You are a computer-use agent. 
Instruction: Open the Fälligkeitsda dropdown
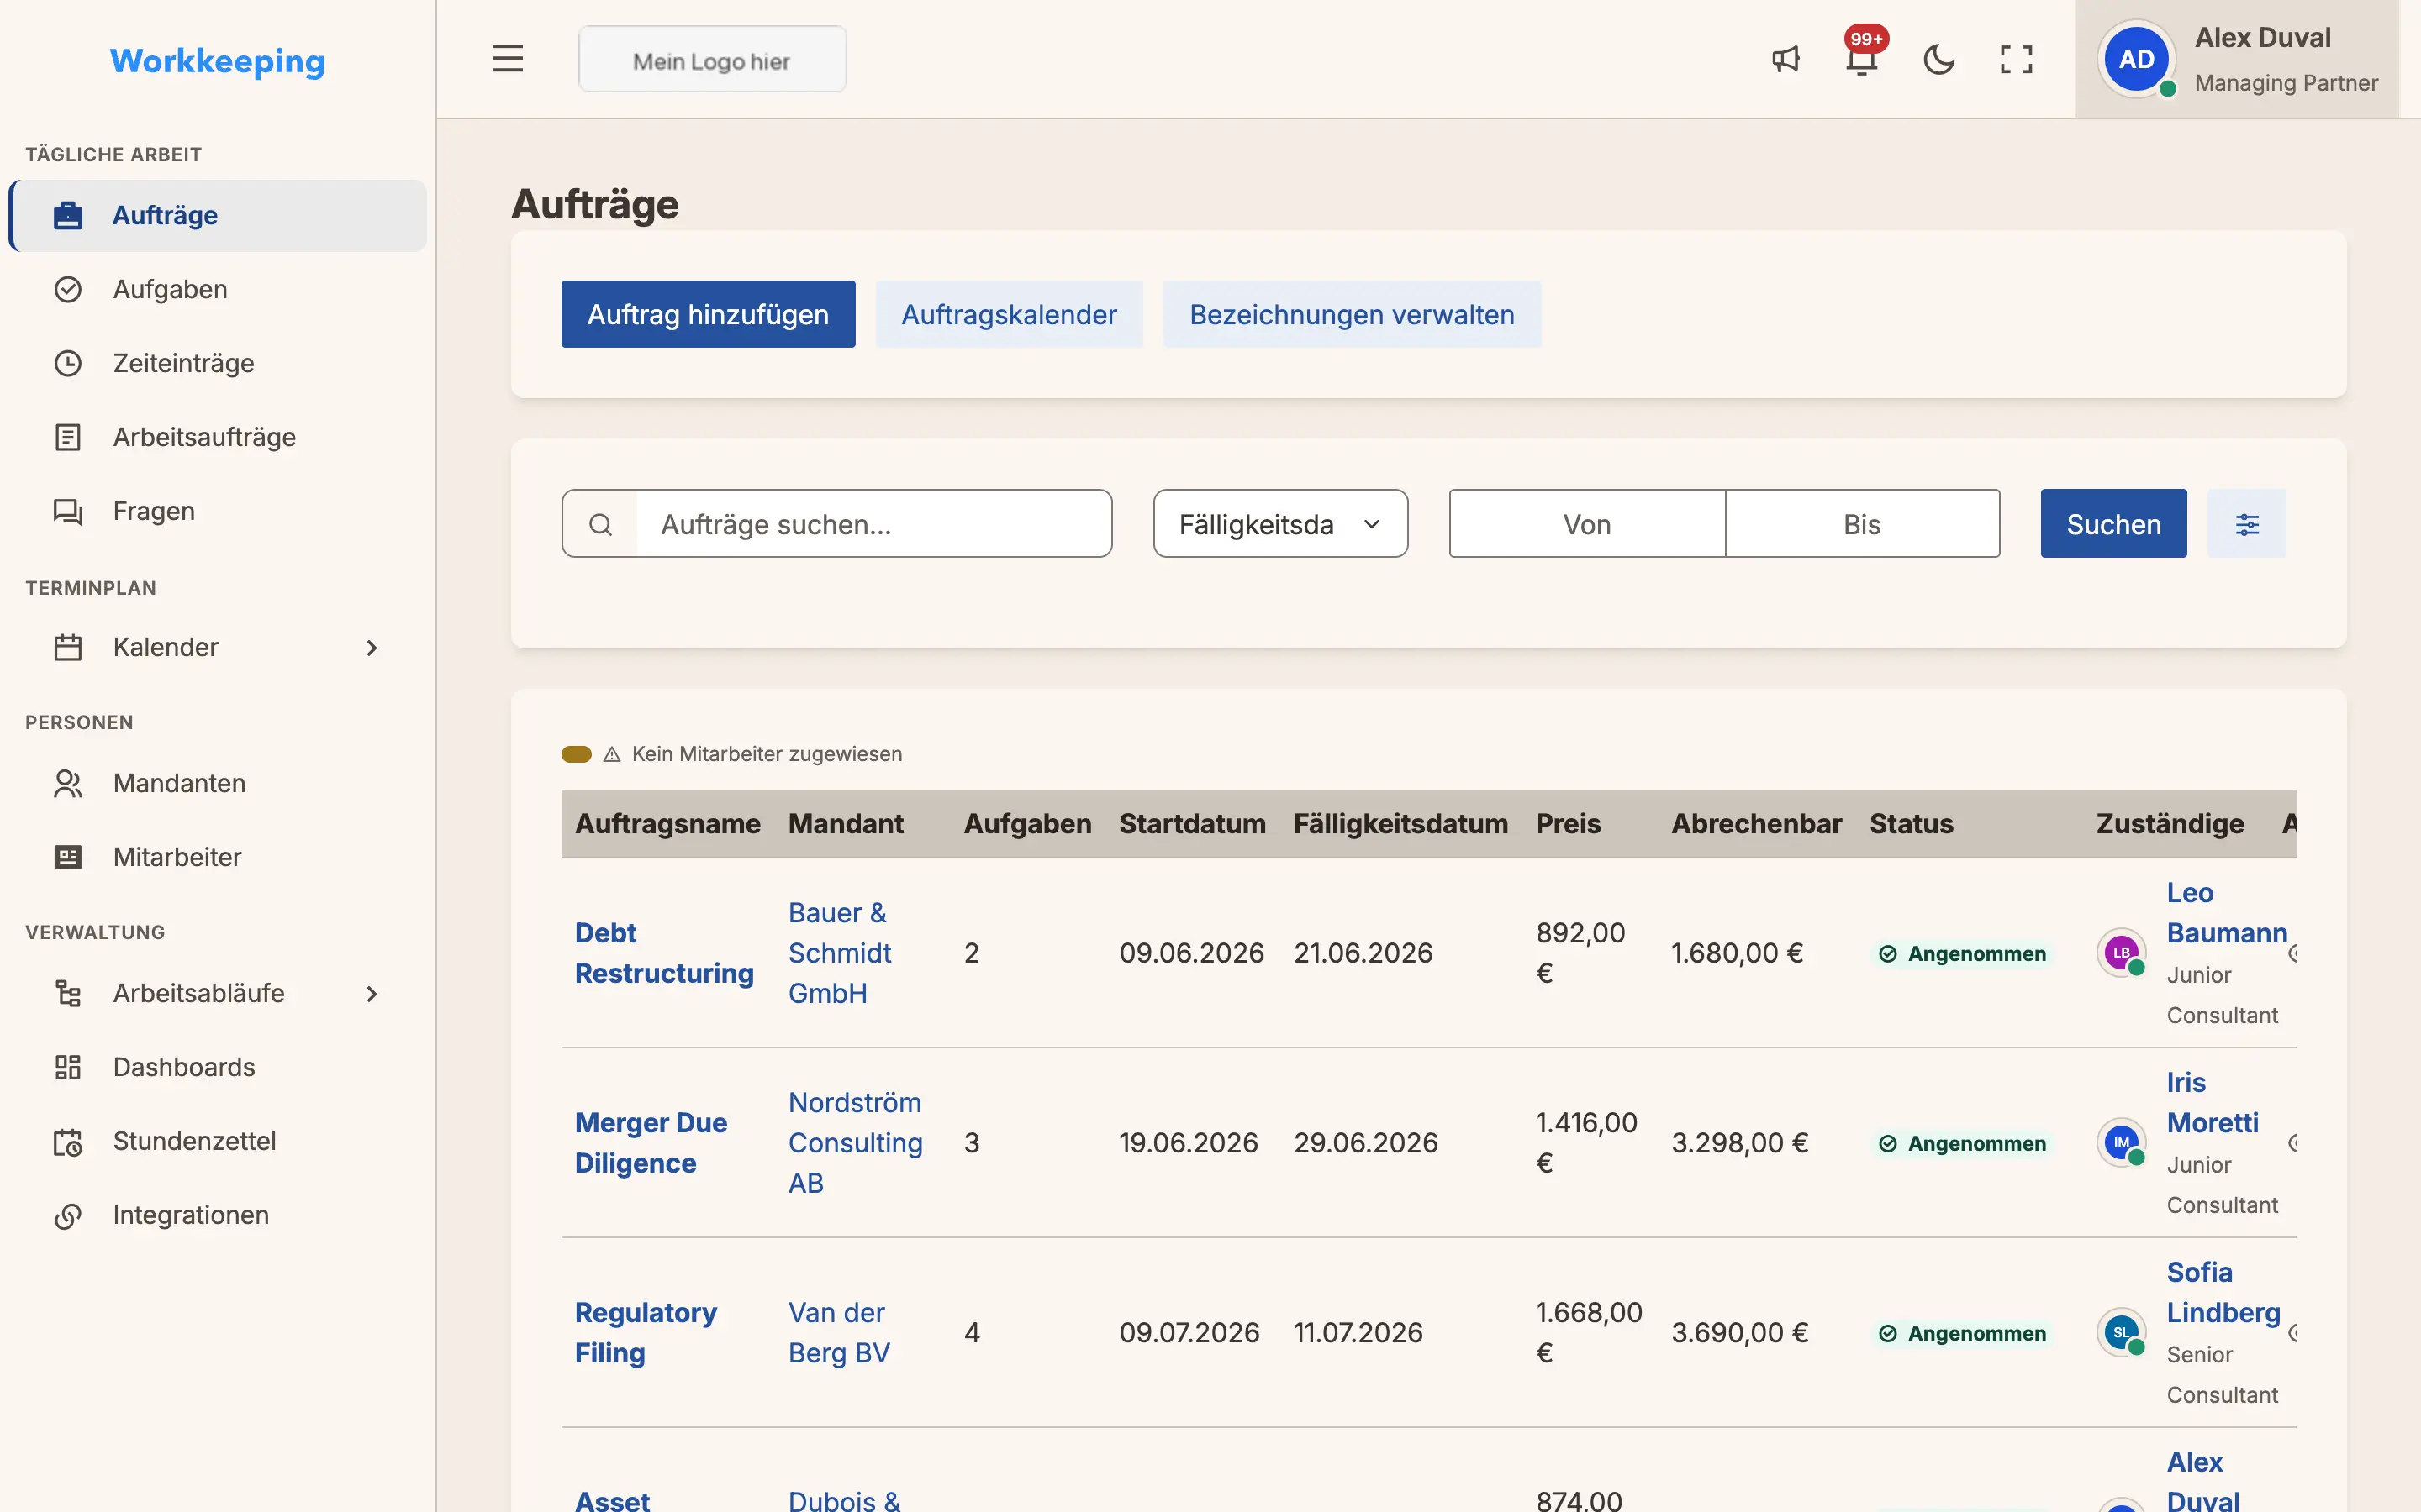point(1280,524)
